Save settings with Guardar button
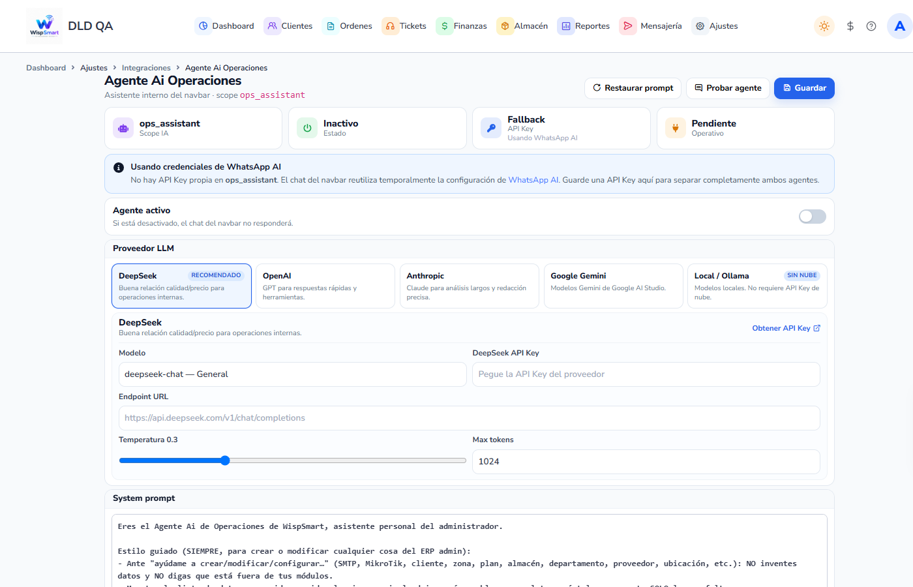Screen dimensions: 913x587 (804, 88)
